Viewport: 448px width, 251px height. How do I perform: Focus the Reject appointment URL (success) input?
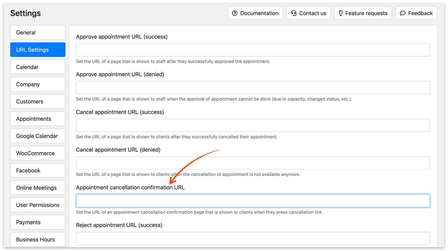point(253,238)
